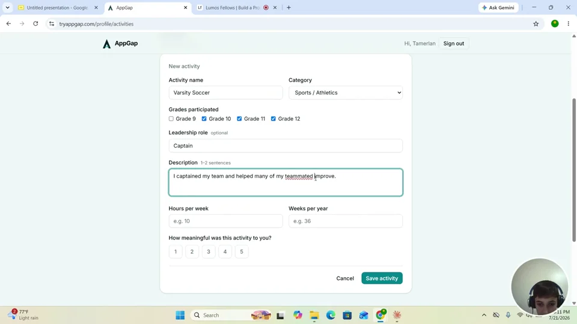Check the Grade 9 checkbox

pos(171,119)
